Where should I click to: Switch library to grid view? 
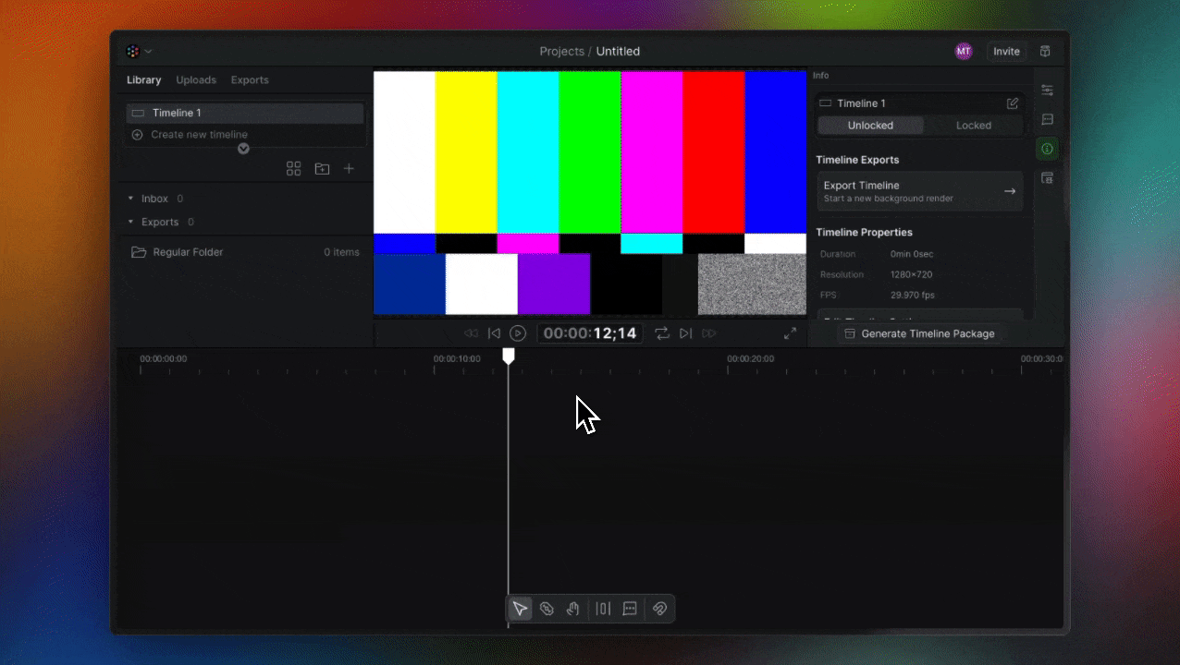coord(293,169)
